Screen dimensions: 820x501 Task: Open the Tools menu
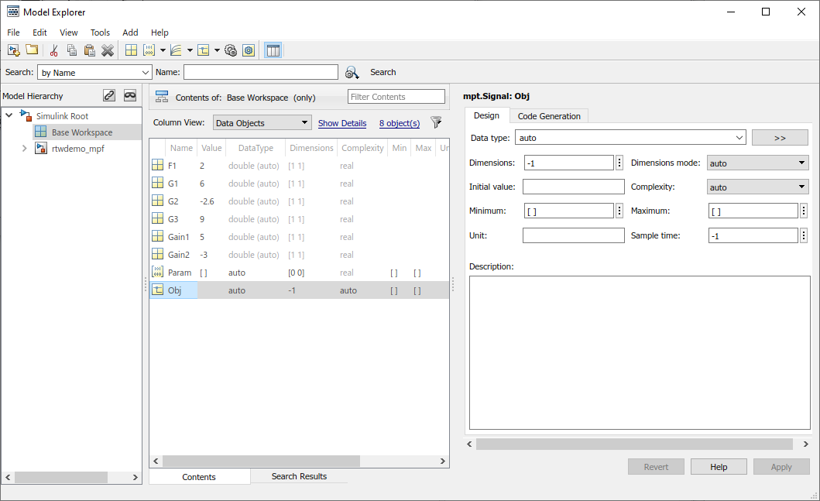pyautogui.click(x=100, y=33)
